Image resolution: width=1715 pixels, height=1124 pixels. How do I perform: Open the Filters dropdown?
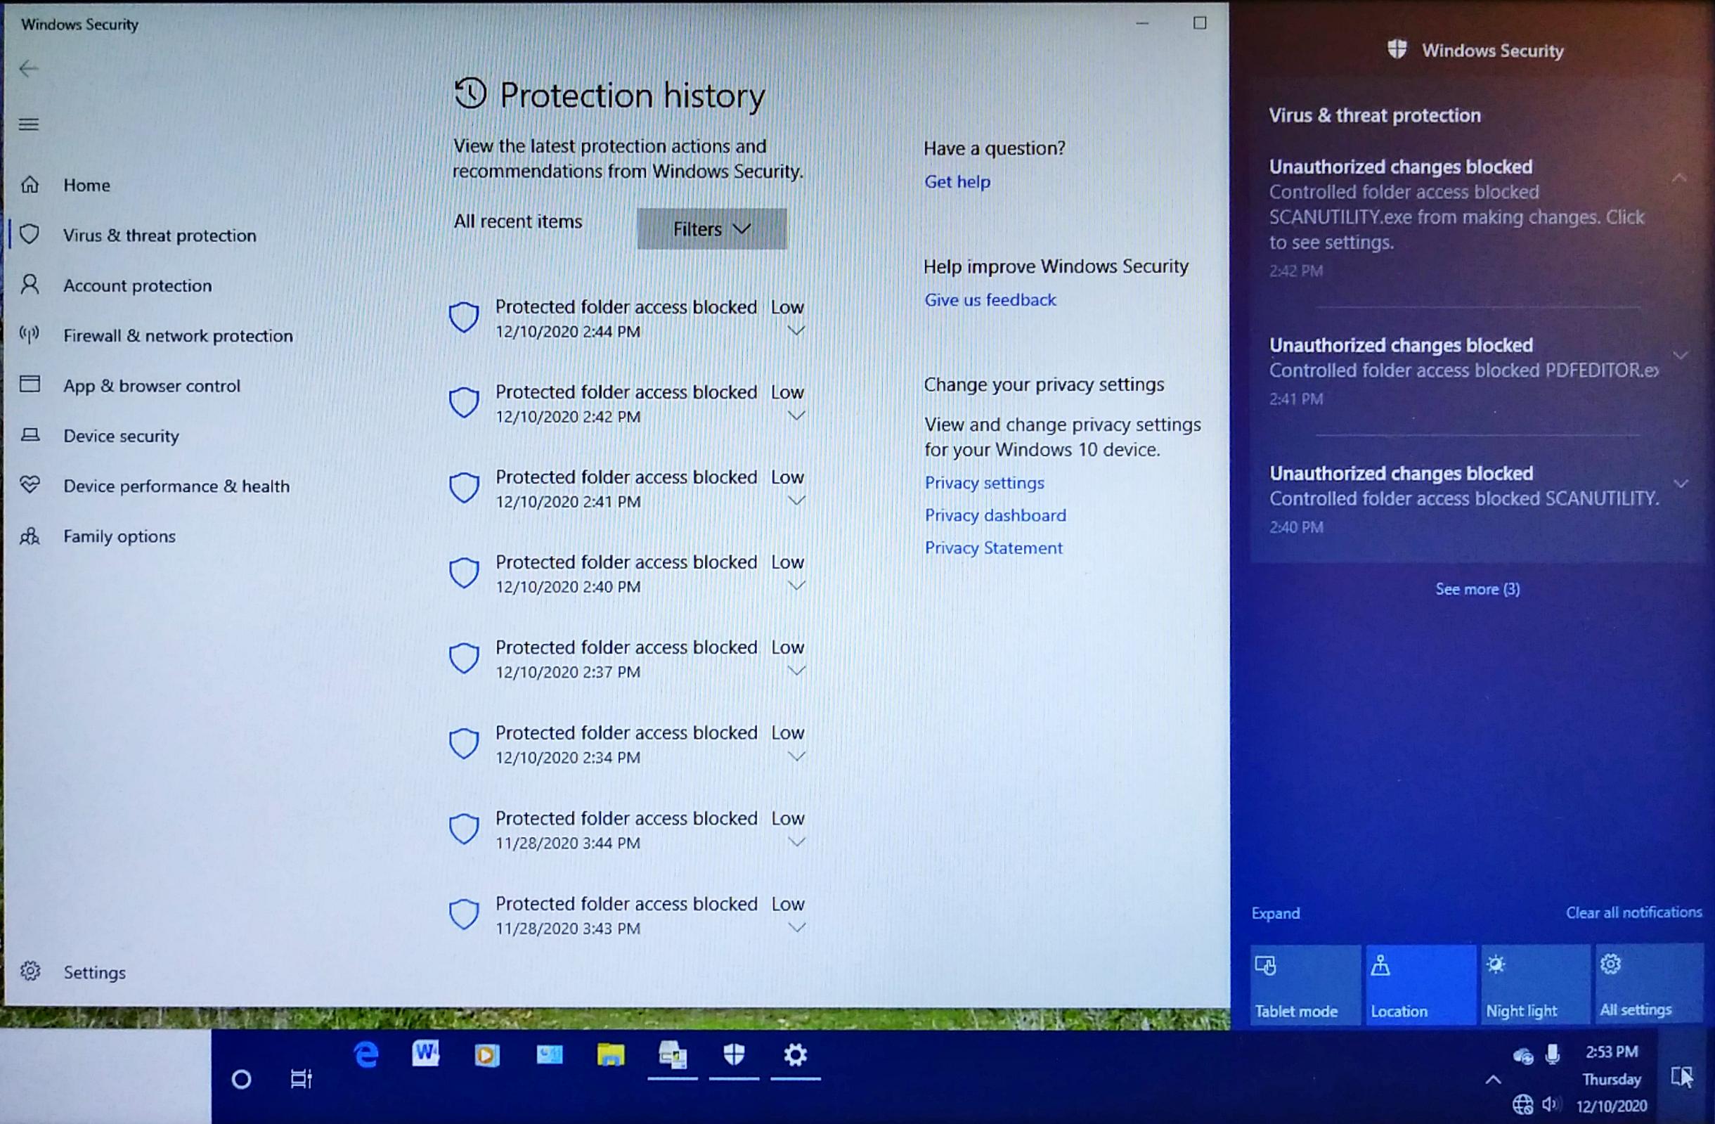tap(711, 229)
